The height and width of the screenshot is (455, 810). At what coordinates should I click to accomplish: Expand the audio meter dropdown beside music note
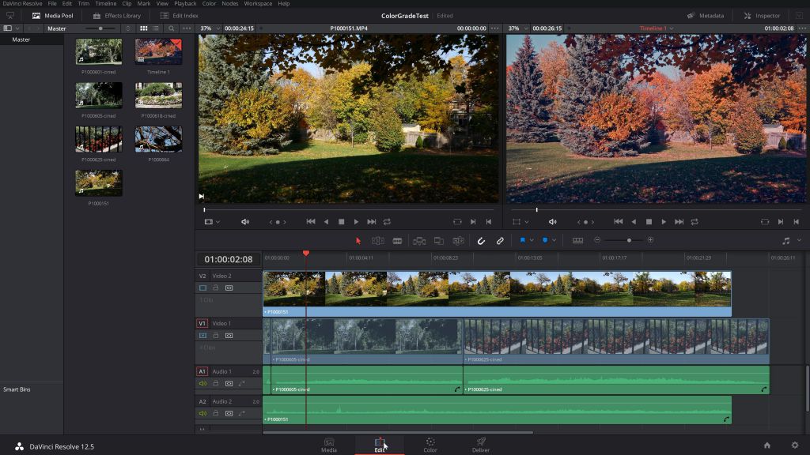tap(799, 240)
